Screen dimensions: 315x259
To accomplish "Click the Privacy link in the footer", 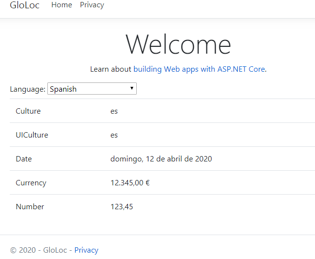I will click(86, 250).
